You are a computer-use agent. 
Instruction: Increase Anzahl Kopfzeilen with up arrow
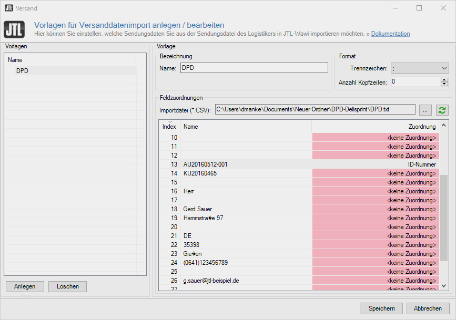444,79
